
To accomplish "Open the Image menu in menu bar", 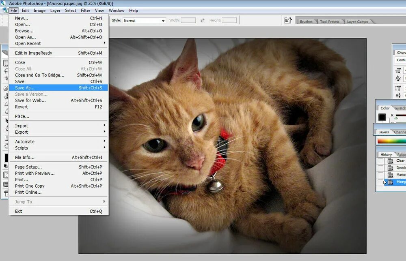I will pyautogui.click(x=39, y=11).
